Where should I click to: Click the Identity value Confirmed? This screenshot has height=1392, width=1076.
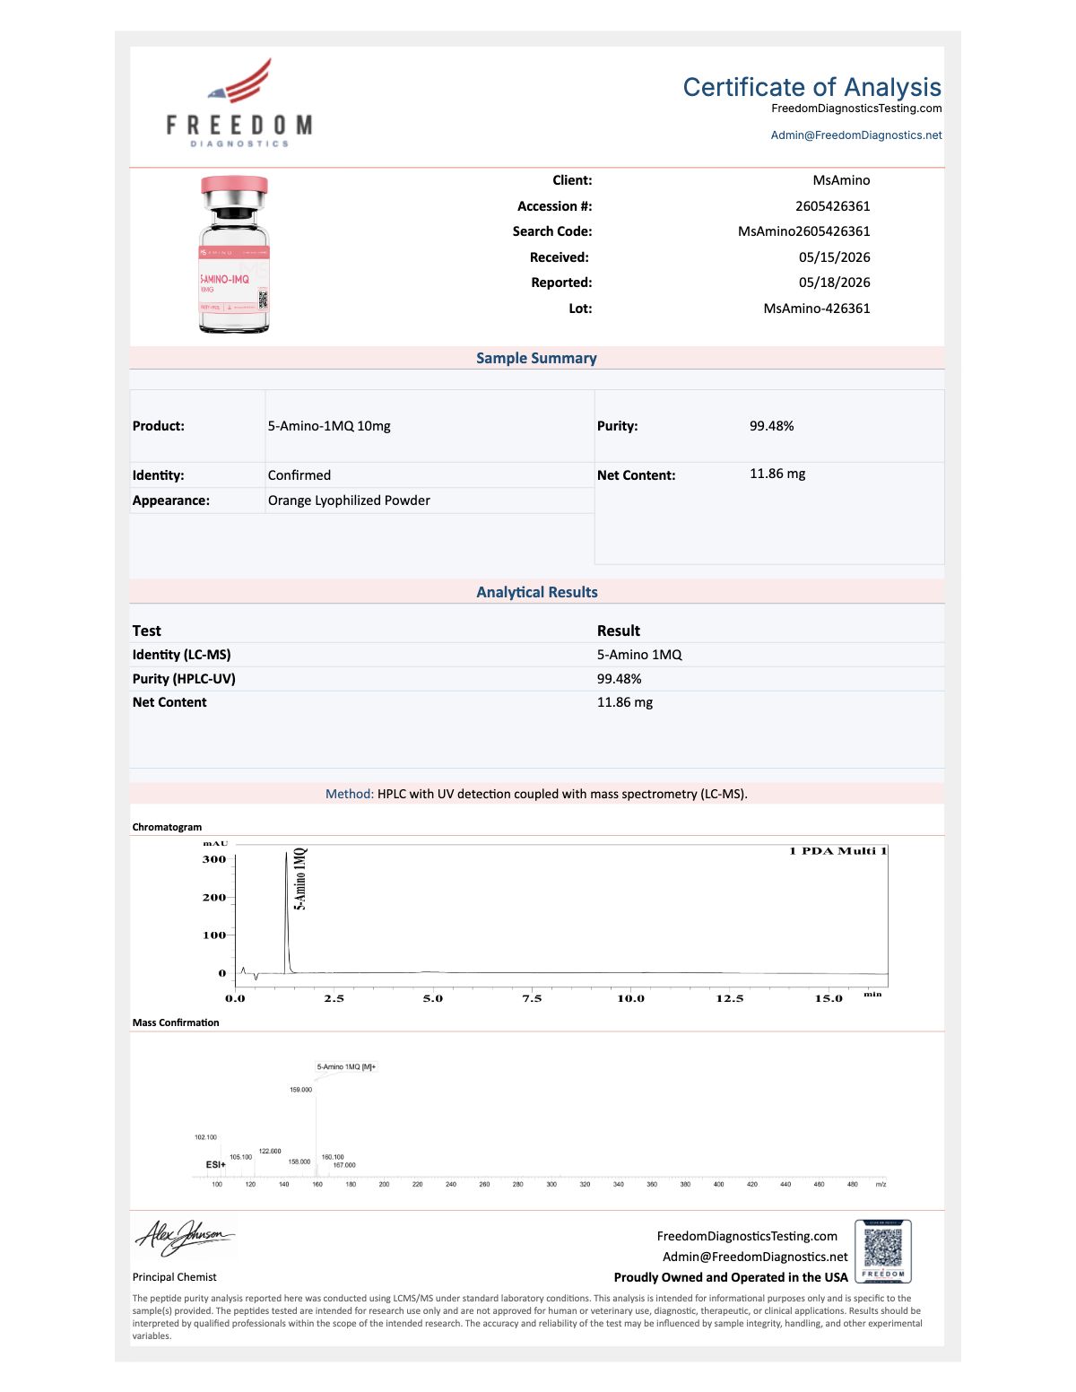tap(299, 475)
